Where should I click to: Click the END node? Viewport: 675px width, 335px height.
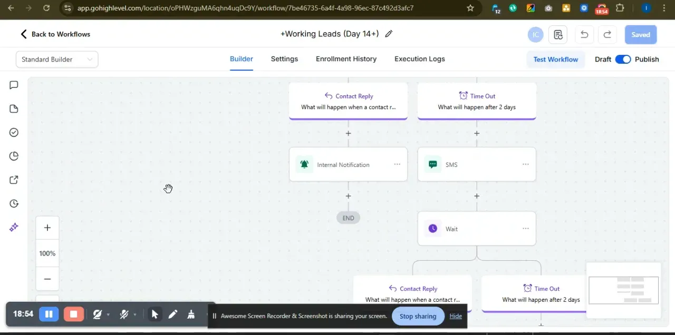click(348, 218)
